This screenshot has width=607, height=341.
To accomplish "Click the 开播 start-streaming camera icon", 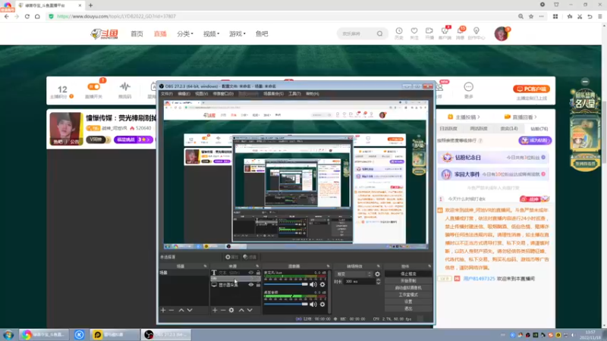I will pyautogui.click(x=429, y=31).
